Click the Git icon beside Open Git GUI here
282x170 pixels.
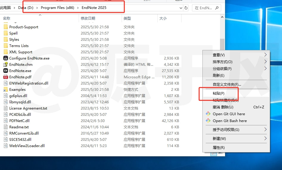pos(208,114)
